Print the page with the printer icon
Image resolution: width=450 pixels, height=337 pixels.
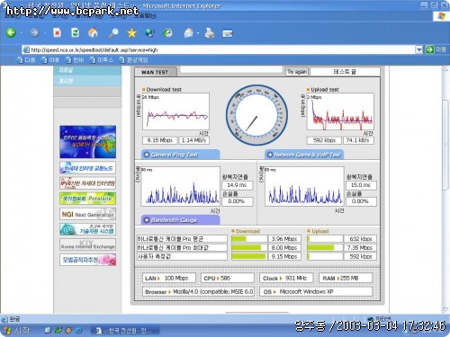pos(210,33)
